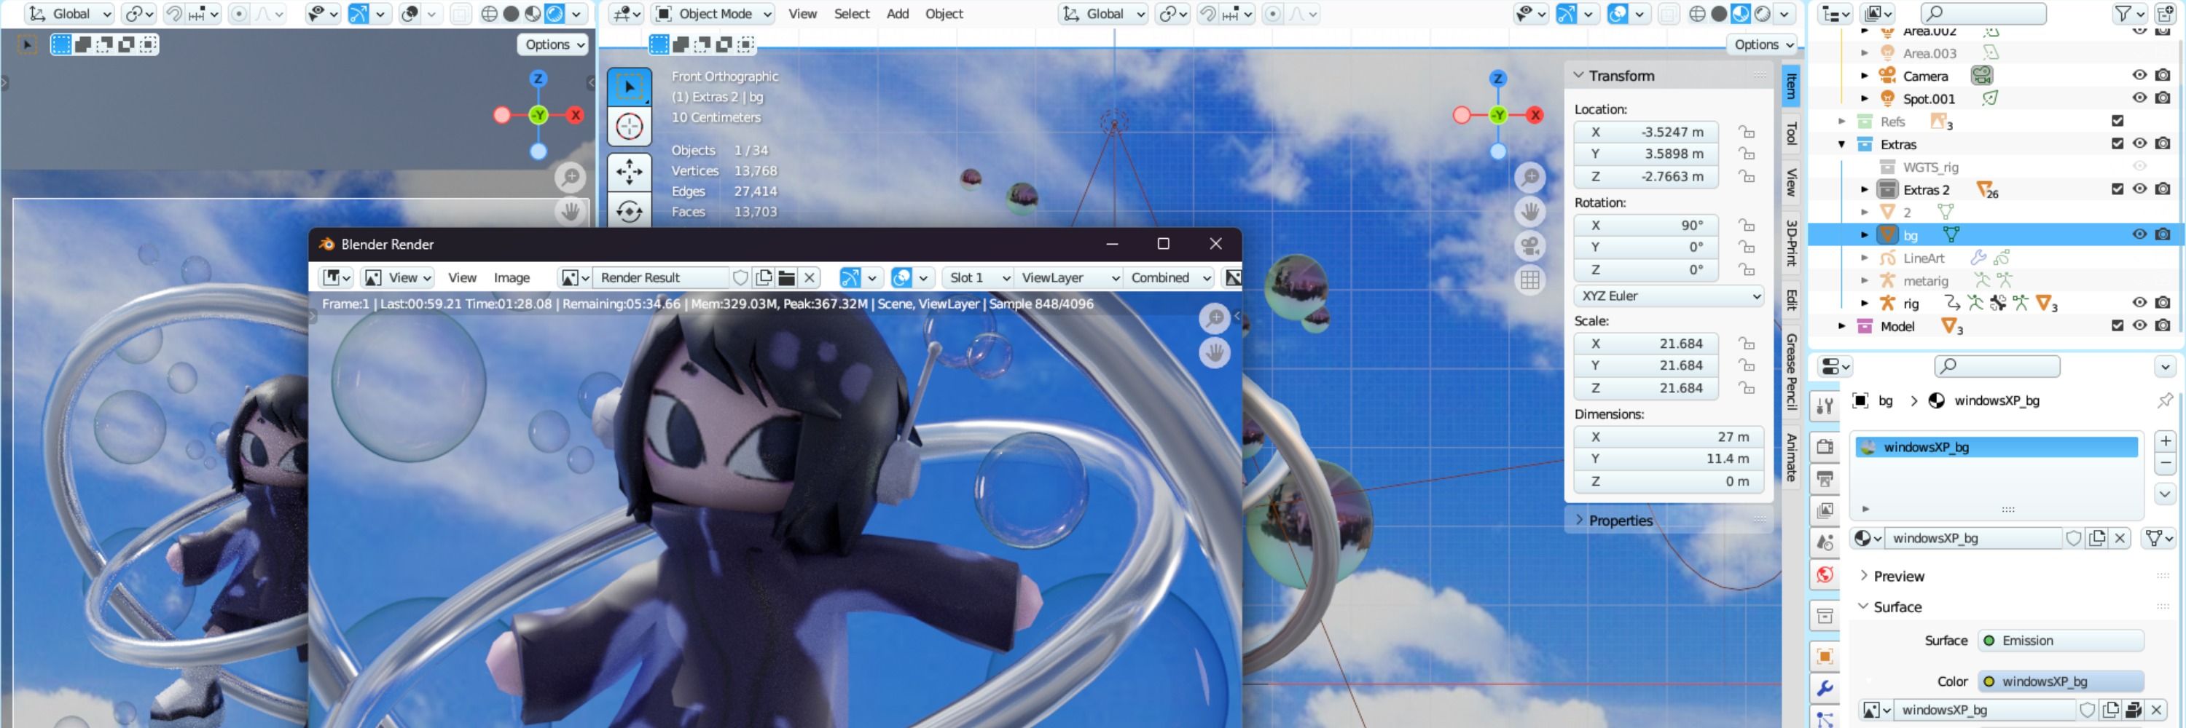Click the red X axis on main viewport gizmo
The width and height of the screenshot is (2186, 728).
click(x=1535, y=114)
